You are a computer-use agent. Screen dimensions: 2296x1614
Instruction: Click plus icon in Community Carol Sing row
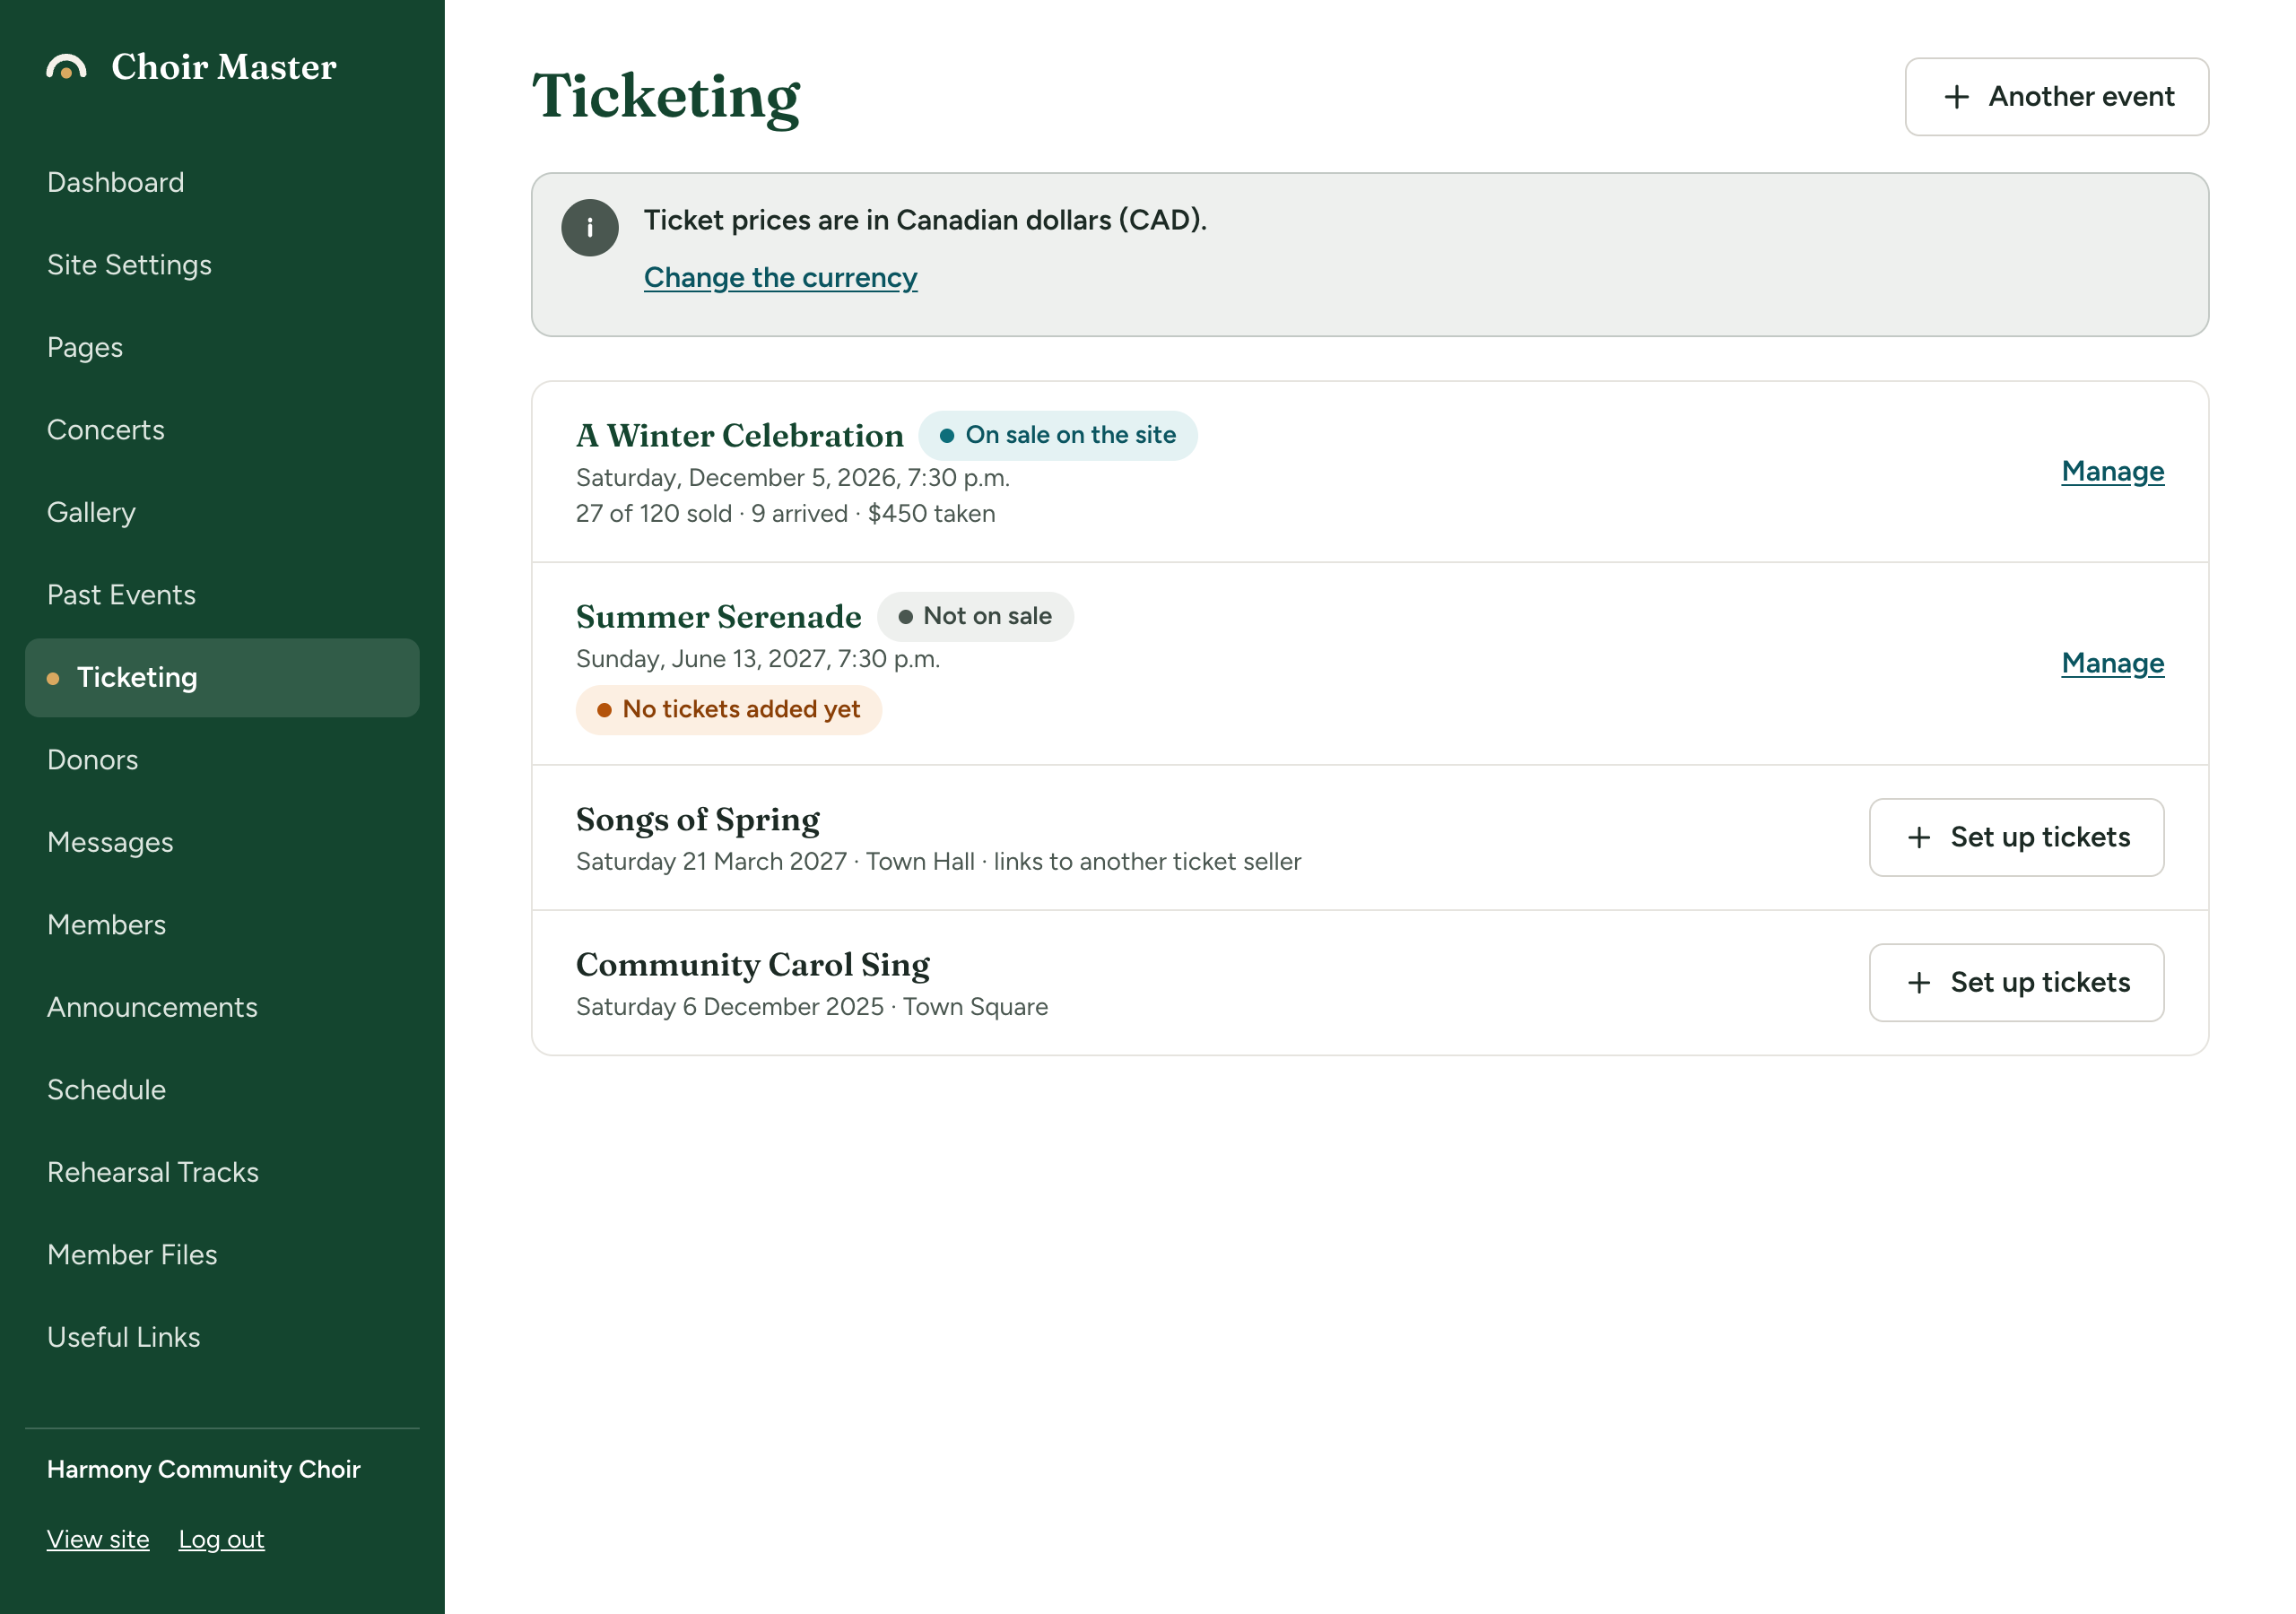[x=1918, y=983]
